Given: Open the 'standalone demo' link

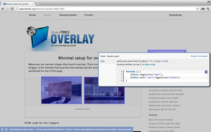Looking at the screenshot, I should pos(83,109).
